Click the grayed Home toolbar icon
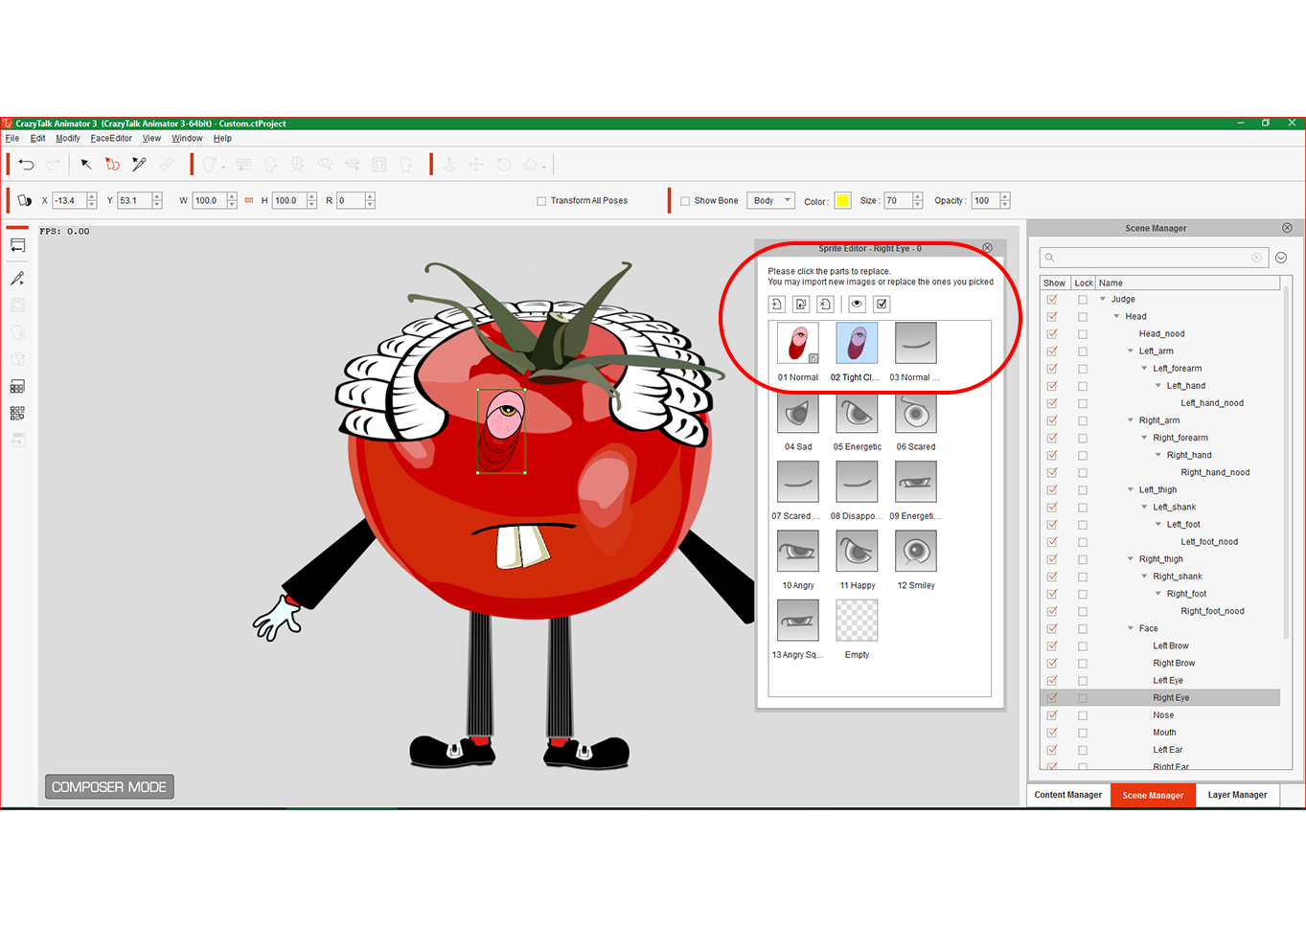This screenshot has height=928, width=1306. 531,165
